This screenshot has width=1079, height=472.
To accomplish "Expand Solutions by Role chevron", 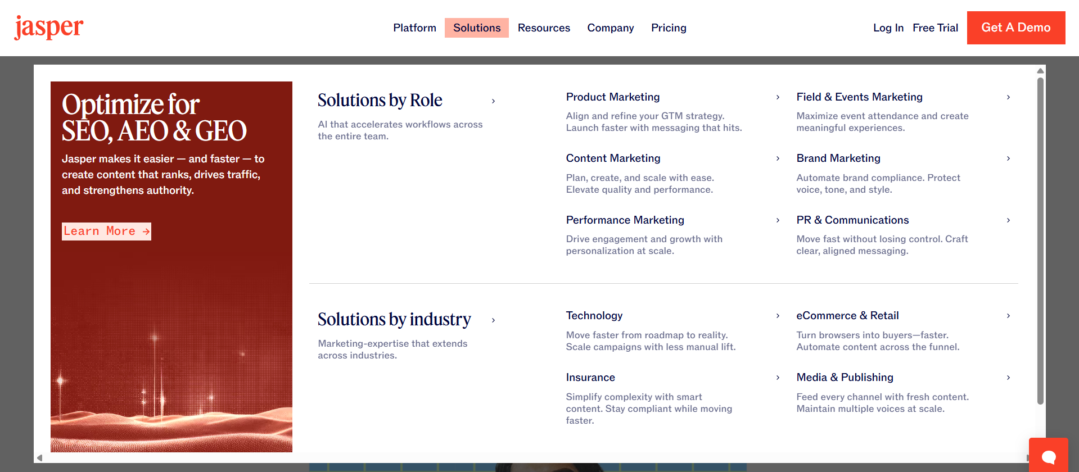I will click(x=493, y=101).
